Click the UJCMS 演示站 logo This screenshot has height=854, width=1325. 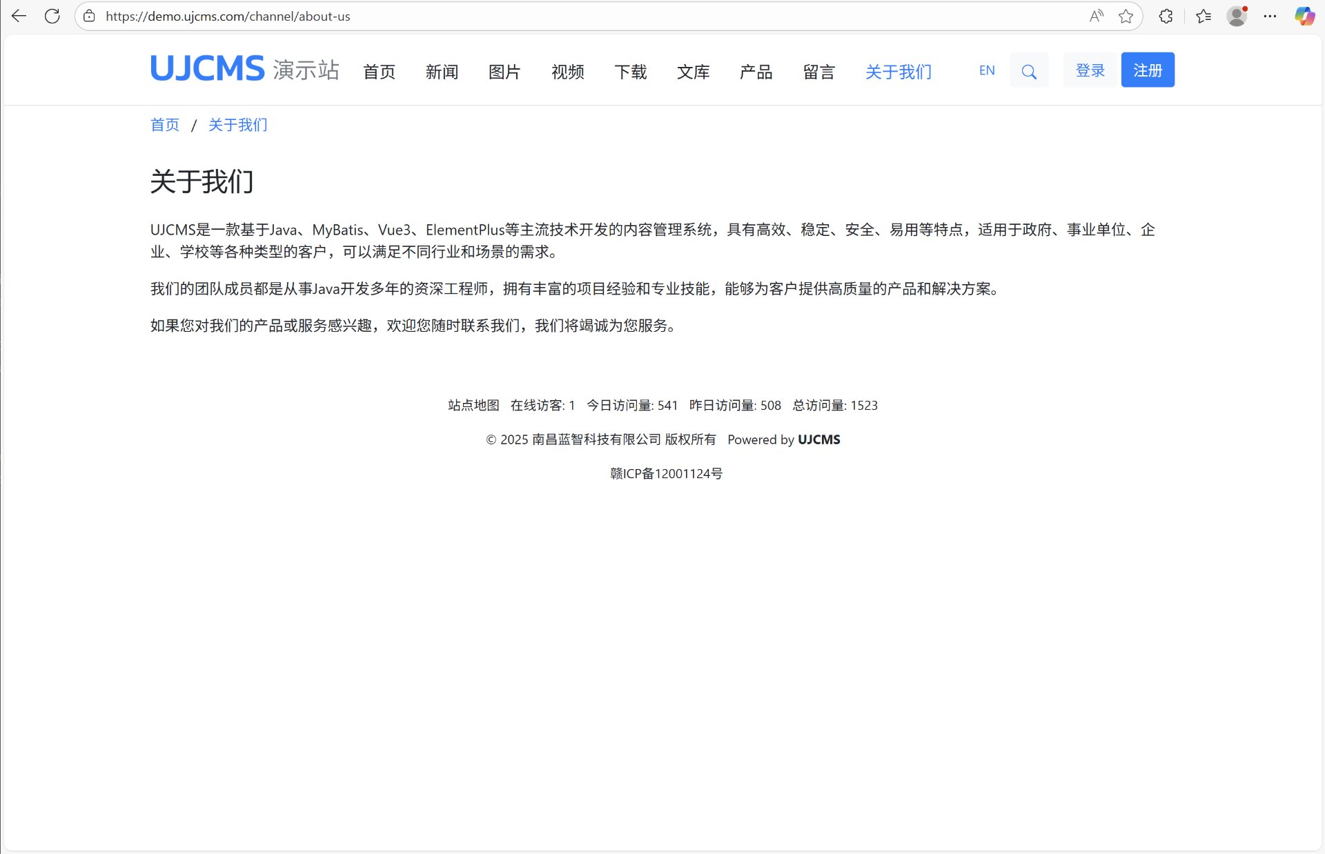(245, 69)
